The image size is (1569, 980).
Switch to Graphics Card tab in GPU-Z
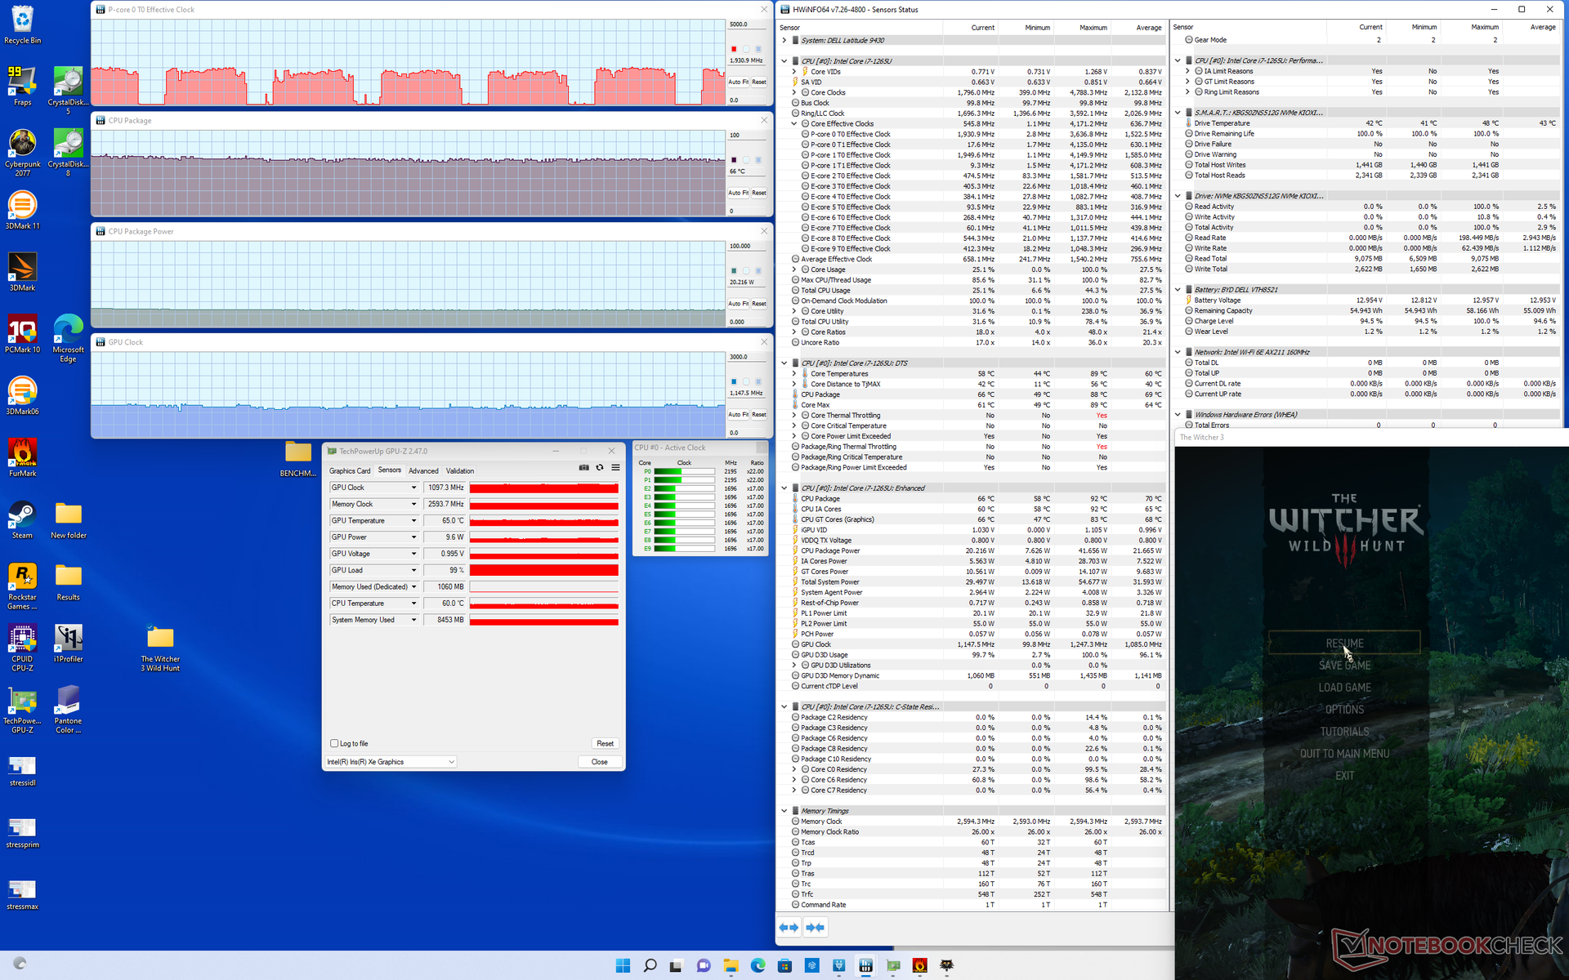[x=350, y=470]
